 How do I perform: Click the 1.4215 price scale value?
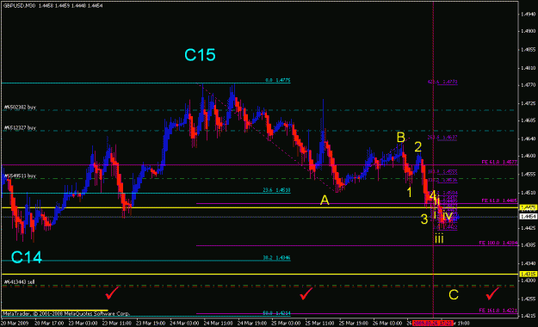click(529, 316)
